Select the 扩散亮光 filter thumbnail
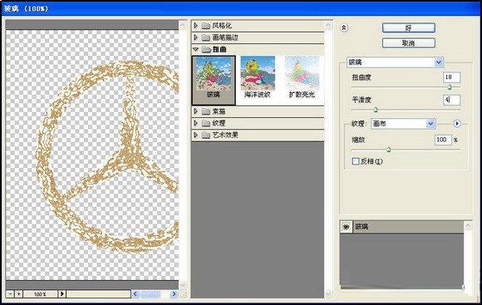 point(302,78)
